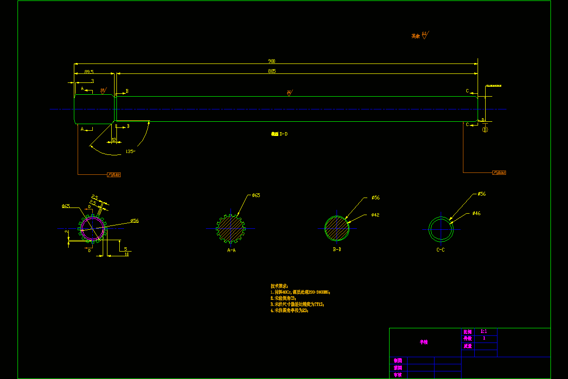The image size is (568, 379).
Task: Select the C-C ring cross-section
Action: pyautogui.click(x=441, y=229)
